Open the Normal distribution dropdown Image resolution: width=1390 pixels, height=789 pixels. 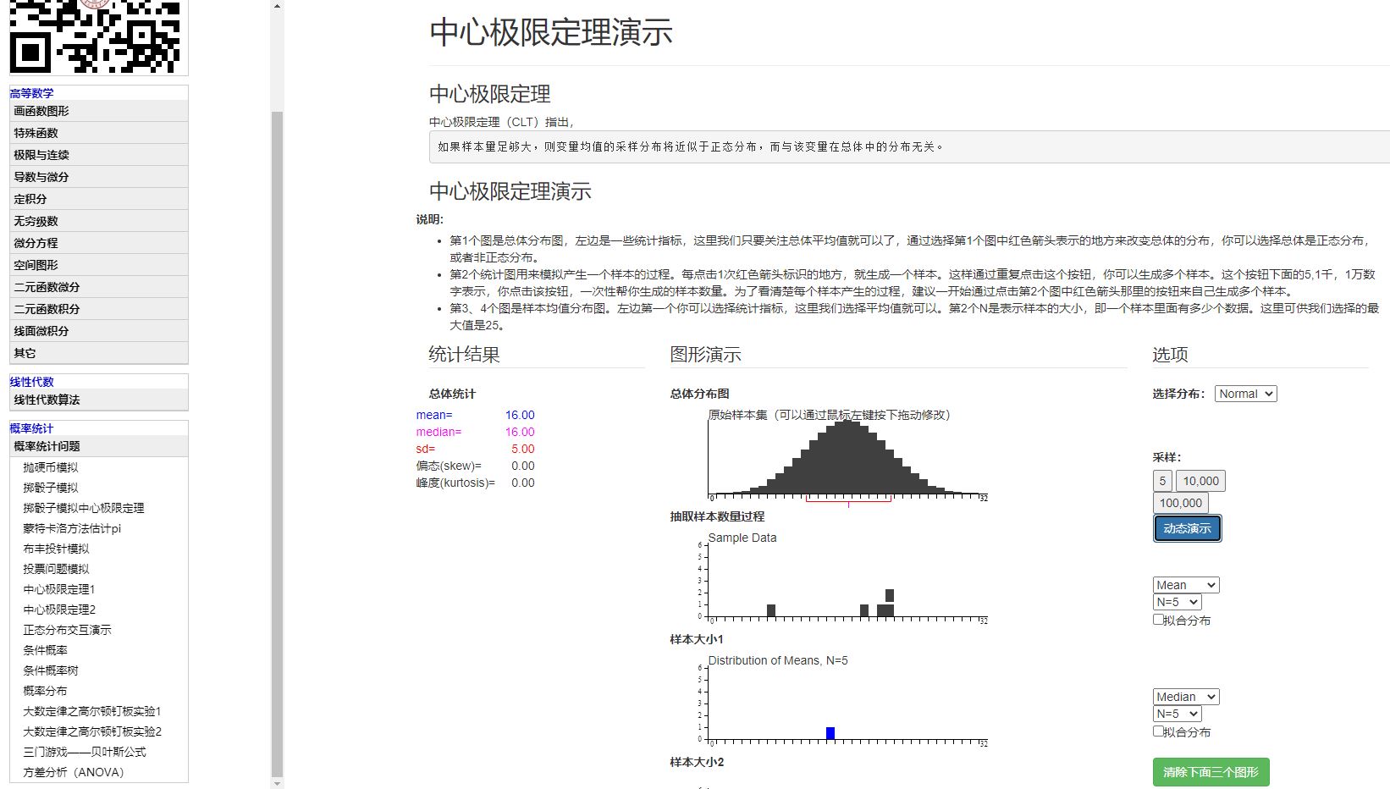1245,394
